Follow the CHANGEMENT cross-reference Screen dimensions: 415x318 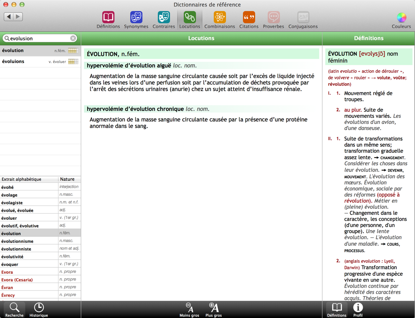click(x=392, y=158)
